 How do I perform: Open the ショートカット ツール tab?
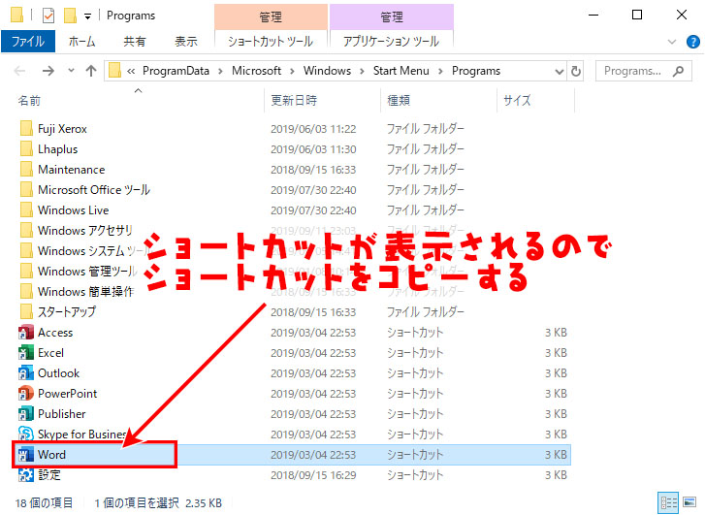pyautogui.click(x=271, y=42)
